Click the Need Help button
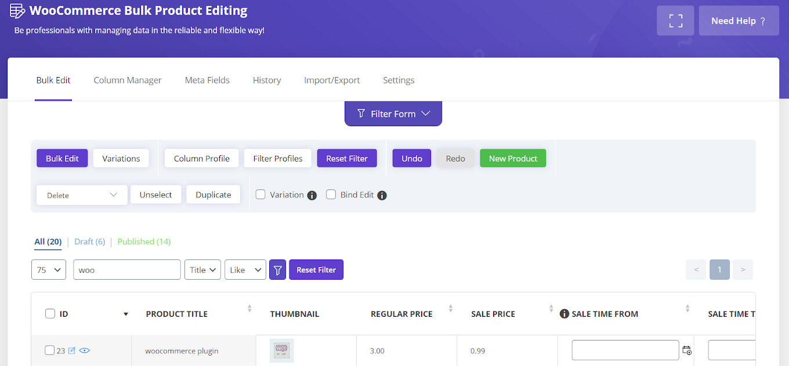 pyautogui.click(x=739, y=21)
